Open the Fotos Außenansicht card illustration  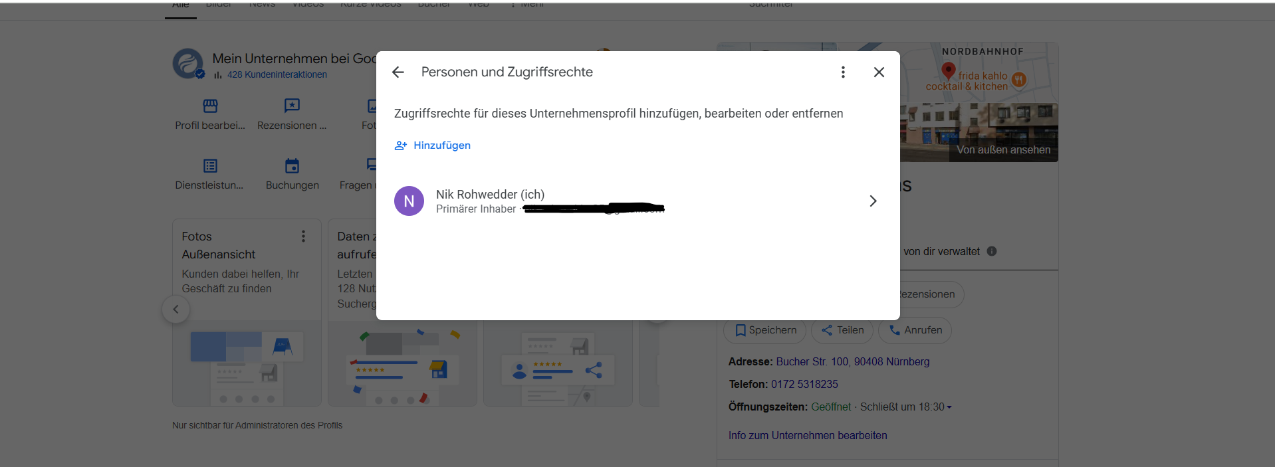point(247,363)
